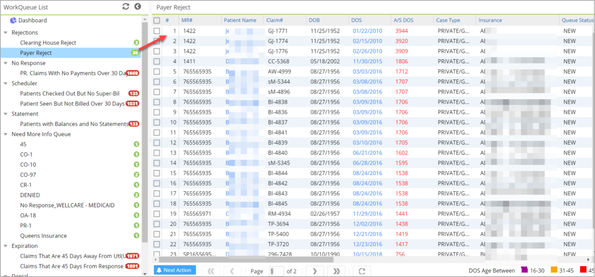The width and height of the screenshot is (595, 277).
Task: Collapse the Rejections tree group
Action: point(6,32)
